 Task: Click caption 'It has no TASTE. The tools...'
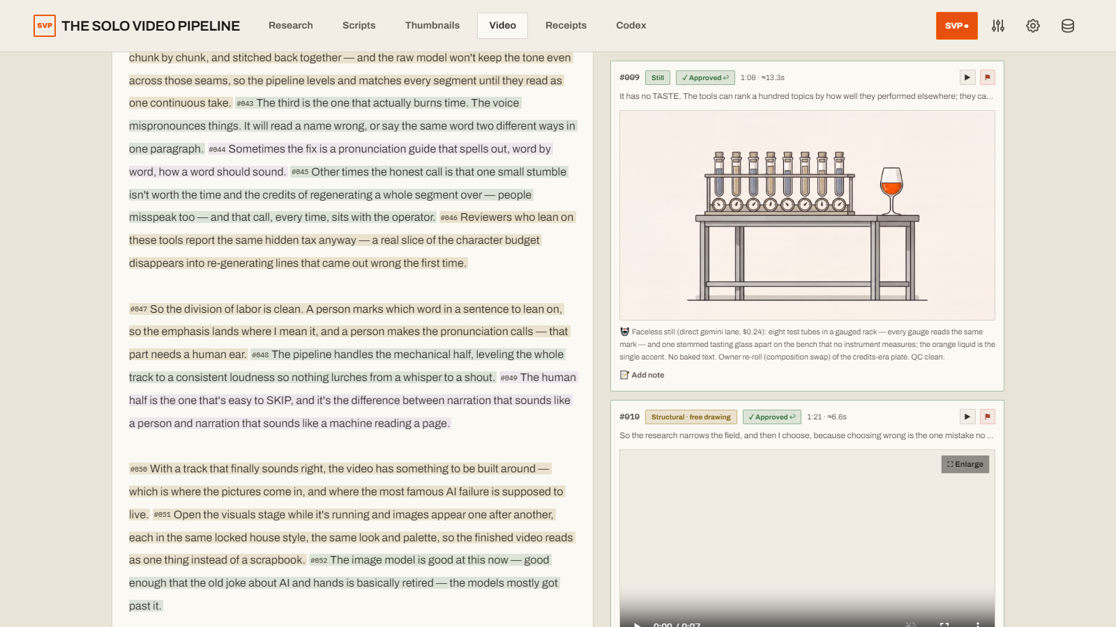(806, 96)
